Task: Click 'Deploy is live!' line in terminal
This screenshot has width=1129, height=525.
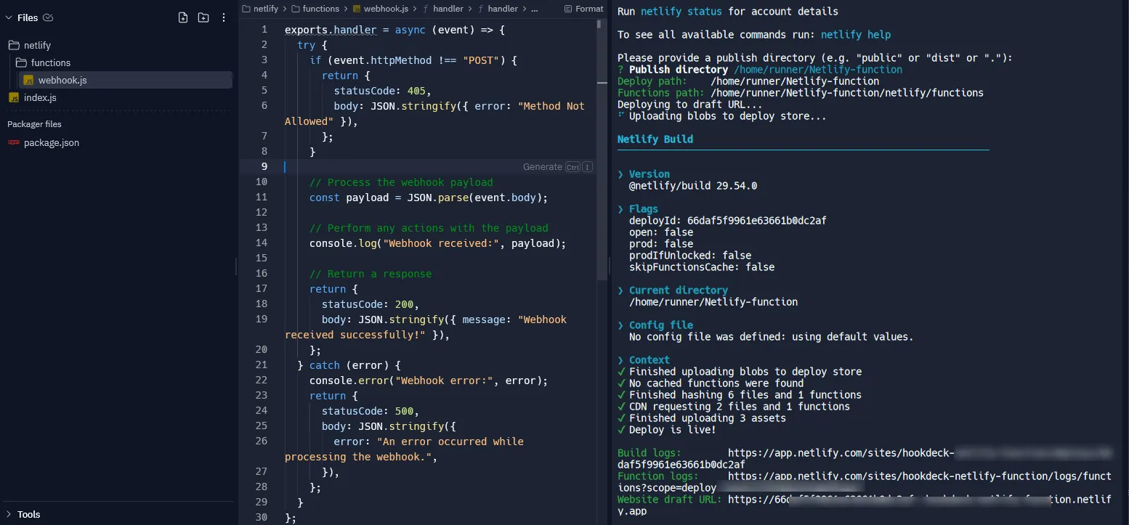Action: (673, 430)
